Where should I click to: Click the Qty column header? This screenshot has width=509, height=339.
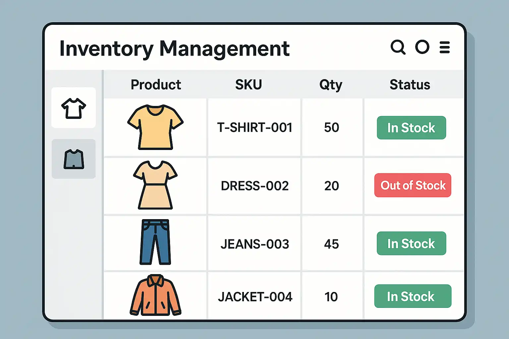[331, 85]
